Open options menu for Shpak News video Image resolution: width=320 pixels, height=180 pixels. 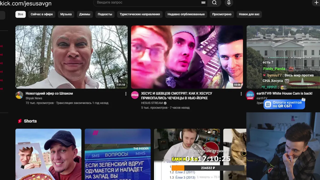click(x=126, y=94)
